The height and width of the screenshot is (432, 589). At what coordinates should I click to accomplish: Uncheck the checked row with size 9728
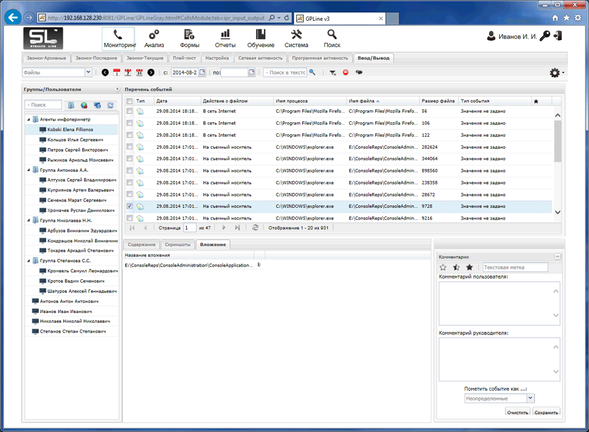[129, 206]
